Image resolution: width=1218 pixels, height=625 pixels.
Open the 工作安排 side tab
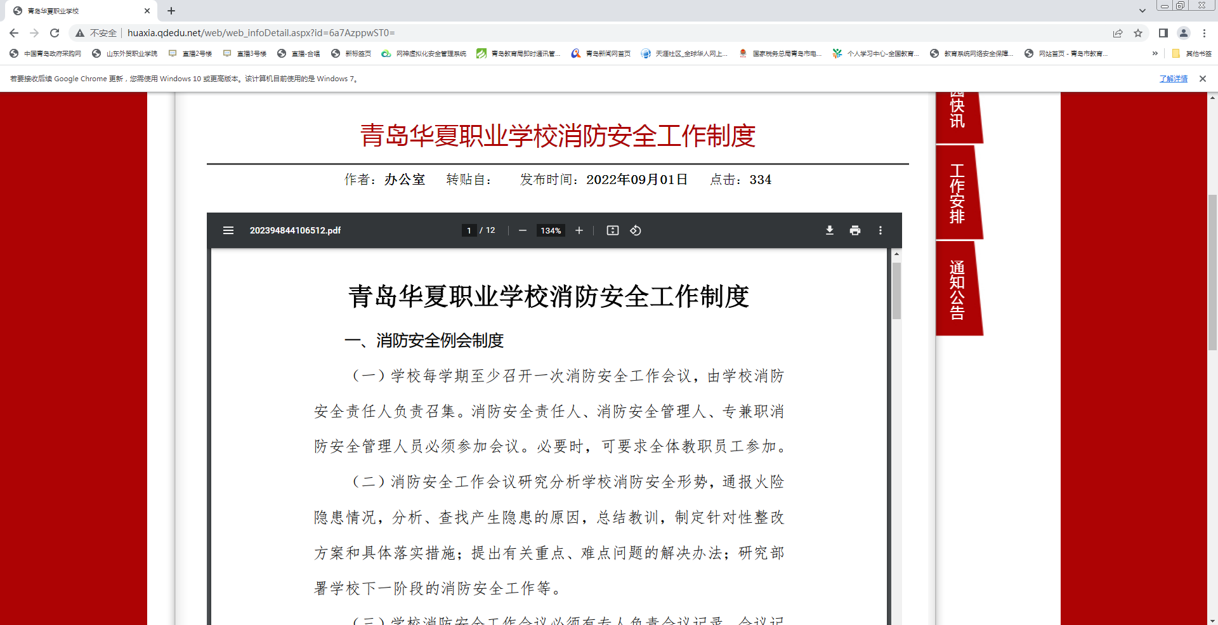[x=957, y=194]
